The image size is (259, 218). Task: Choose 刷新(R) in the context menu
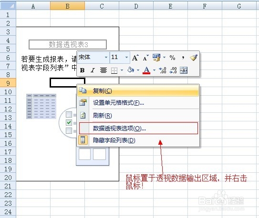point(138,115)
